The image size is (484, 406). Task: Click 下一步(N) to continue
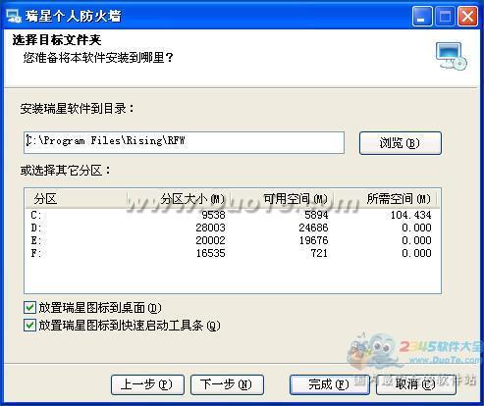coord(227,384)
